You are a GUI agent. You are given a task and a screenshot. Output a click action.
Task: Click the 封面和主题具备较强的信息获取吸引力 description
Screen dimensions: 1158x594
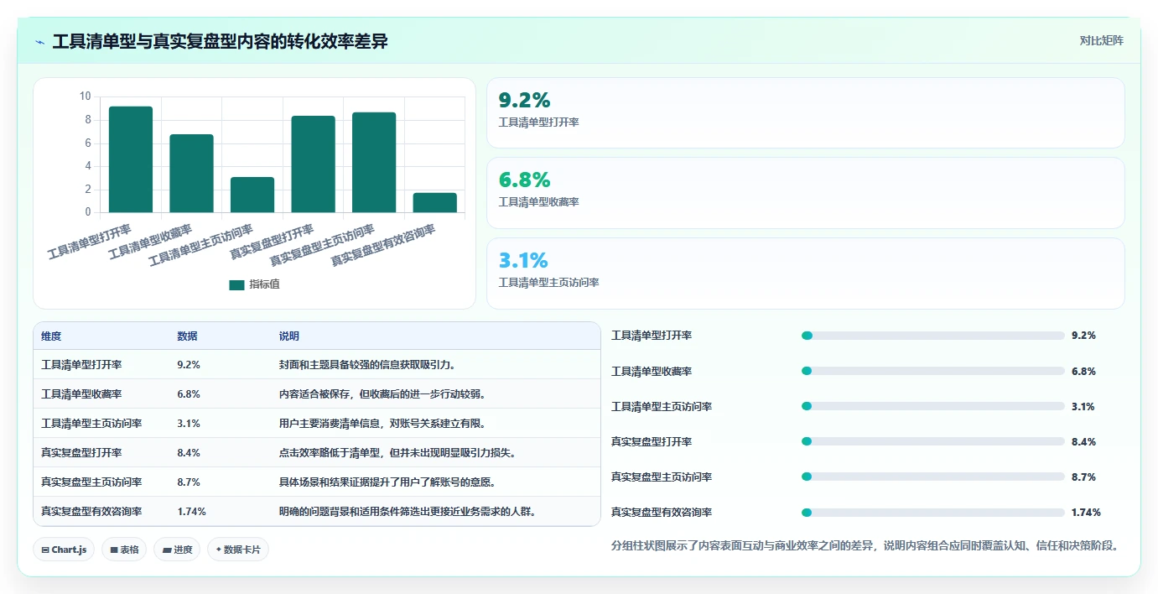tap(368, 365)
